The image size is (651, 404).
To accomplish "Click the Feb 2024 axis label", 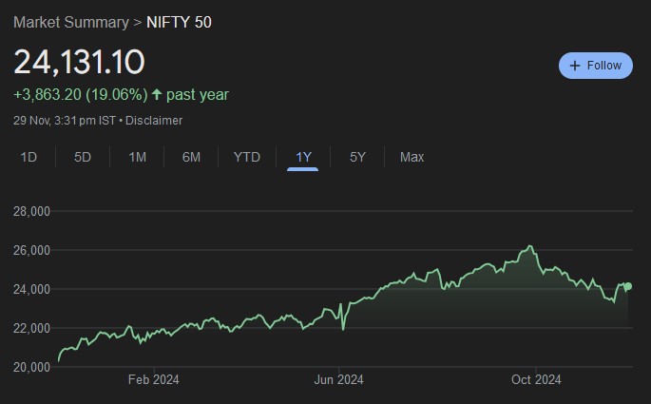I will [153, 380].
